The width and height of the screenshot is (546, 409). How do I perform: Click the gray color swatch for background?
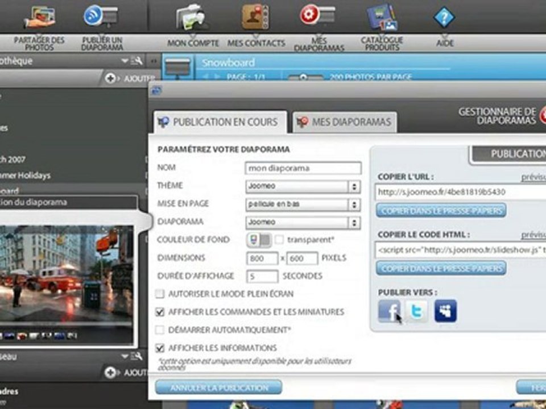pyautogui.click(x=266, y=240)
